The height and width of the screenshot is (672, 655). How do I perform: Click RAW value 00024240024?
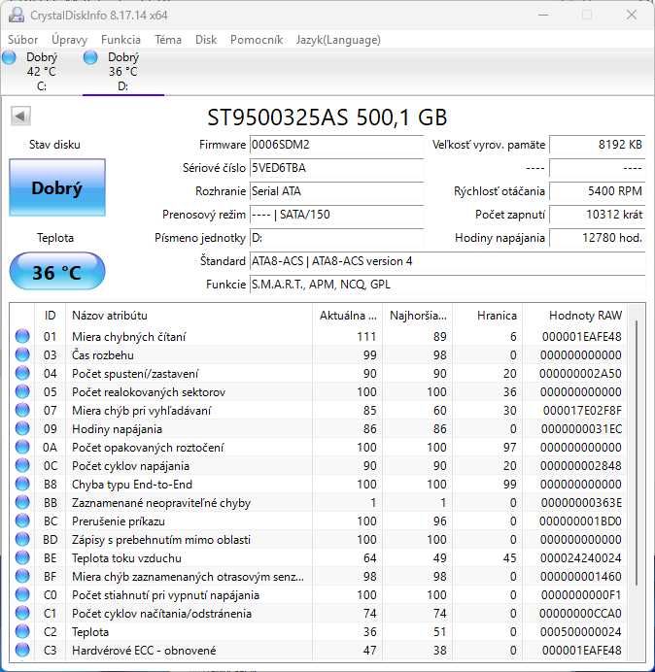tap(581, 558)
